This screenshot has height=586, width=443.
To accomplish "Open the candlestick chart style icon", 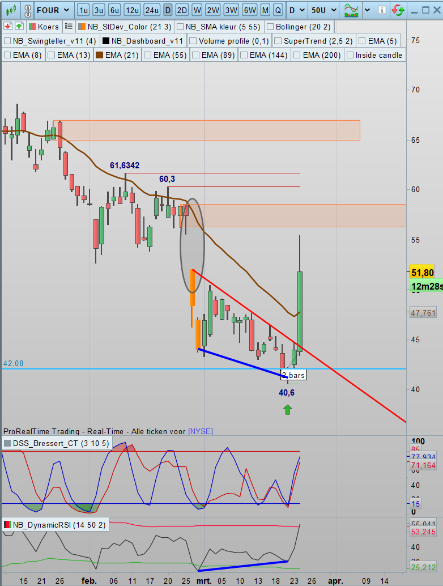I will click(x=11, y=10).
